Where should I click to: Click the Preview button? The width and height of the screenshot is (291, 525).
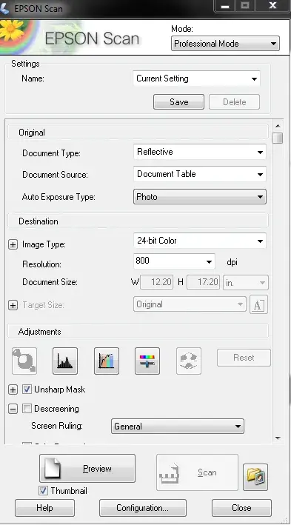pyautogui.click(x=87, y=469)
